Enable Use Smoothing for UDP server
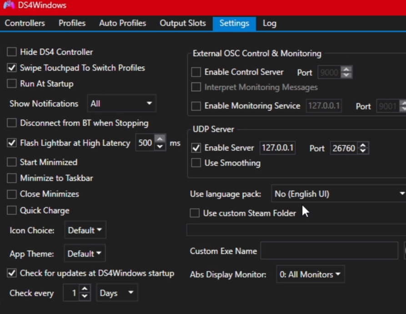The width and height of the screenshot is (406, 314). 196,163
